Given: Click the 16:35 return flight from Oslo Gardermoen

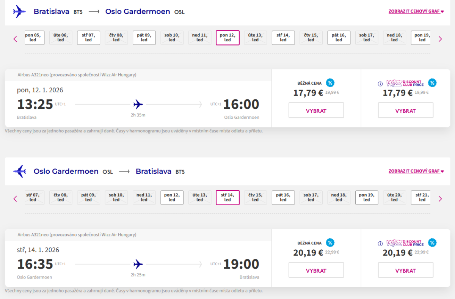Looking at the screenshot, I should (35, 264).
